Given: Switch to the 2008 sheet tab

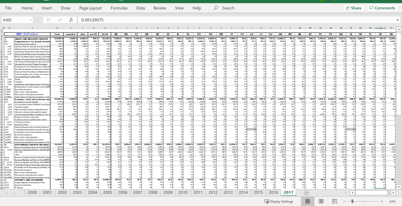Looking at the screenshot, I should click(x=152, y=192).
